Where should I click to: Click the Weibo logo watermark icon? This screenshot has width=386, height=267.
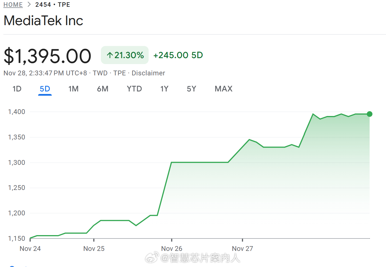[152, 257]
